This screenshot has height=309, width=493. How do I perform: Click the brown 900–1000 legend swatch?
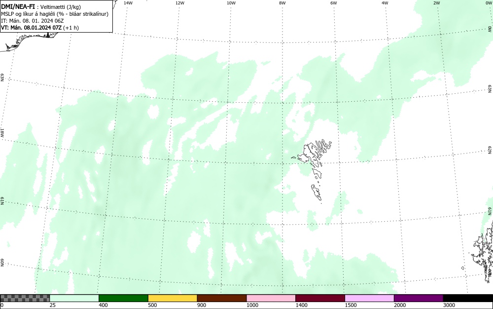222,298
